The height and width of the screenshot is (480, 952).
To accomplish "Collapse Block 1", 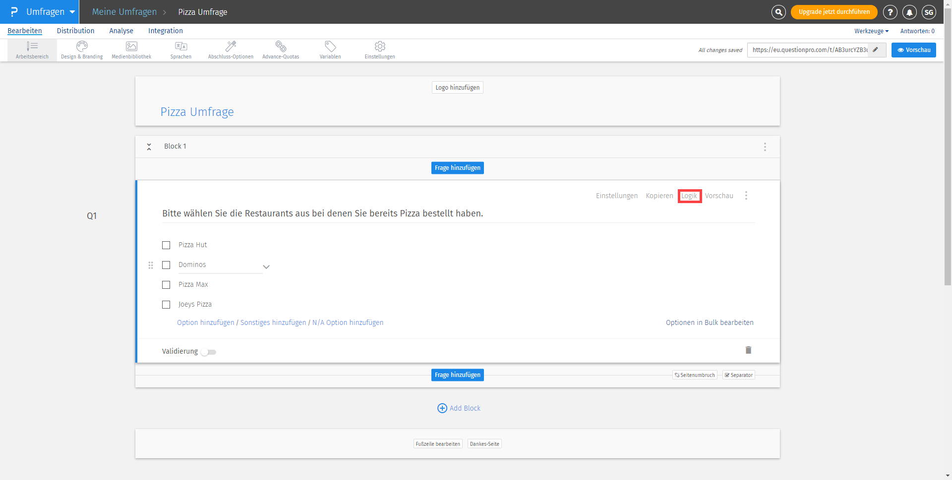I will [149, 146].
